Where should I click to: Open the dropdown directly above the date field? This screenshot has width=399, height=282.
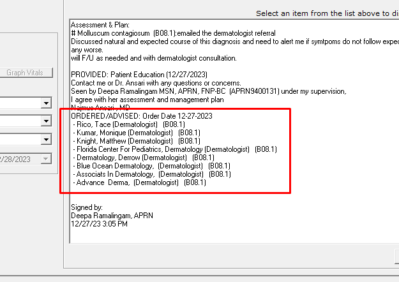point(46,140)
